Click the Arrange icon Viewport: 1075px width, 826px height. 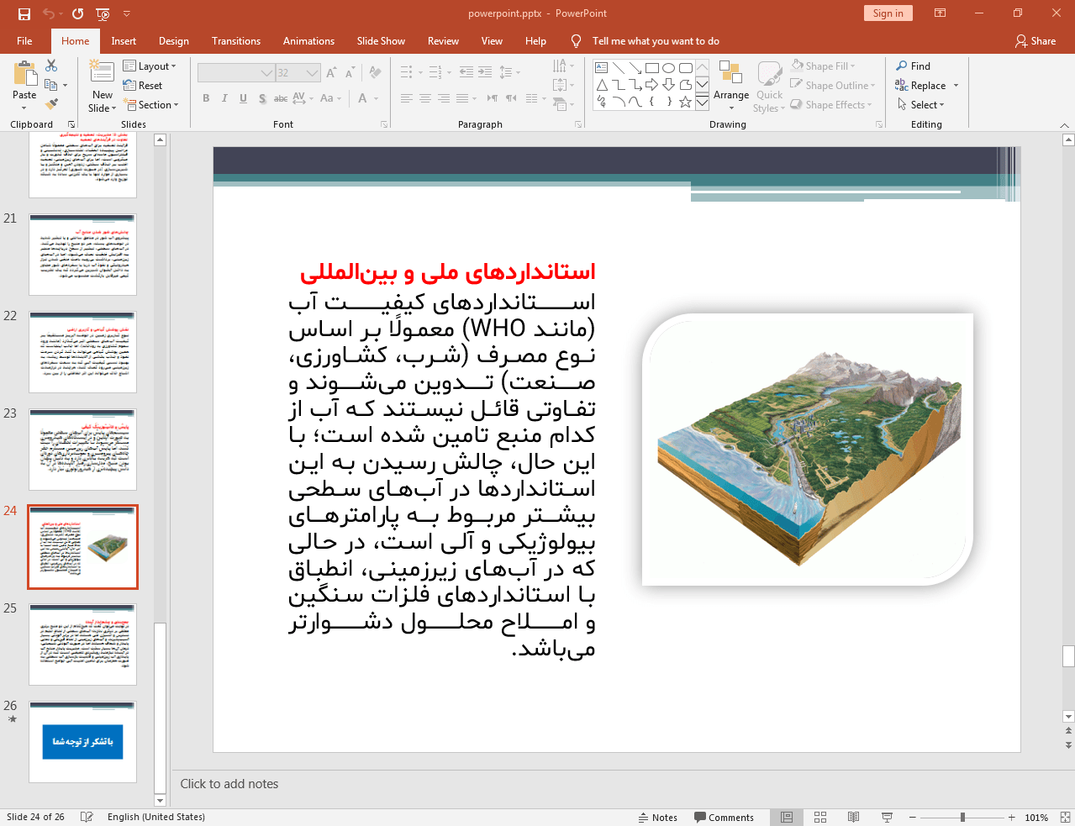coord(731,74)
